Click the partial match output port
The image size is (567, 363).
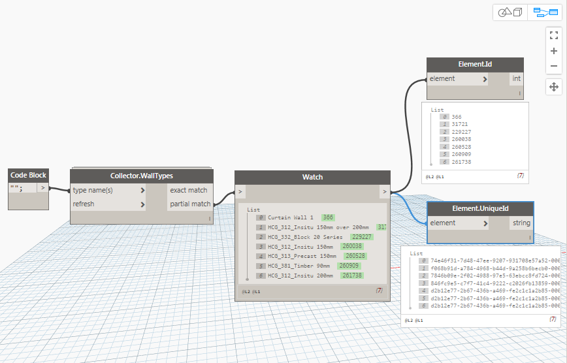click(x=190, y=204)
